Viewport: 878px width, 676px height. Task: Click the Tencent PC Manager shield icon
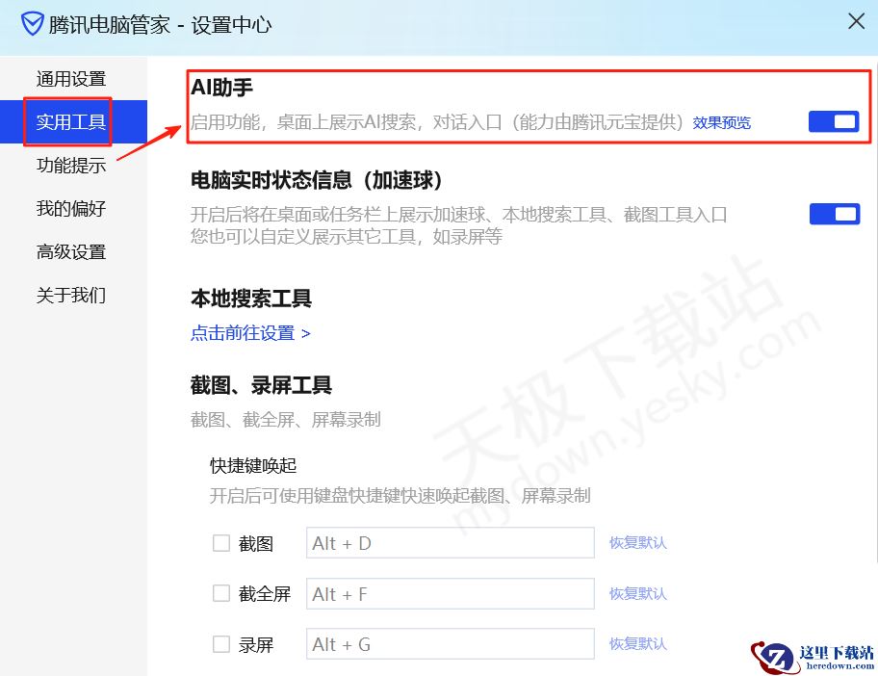[31, 21]
